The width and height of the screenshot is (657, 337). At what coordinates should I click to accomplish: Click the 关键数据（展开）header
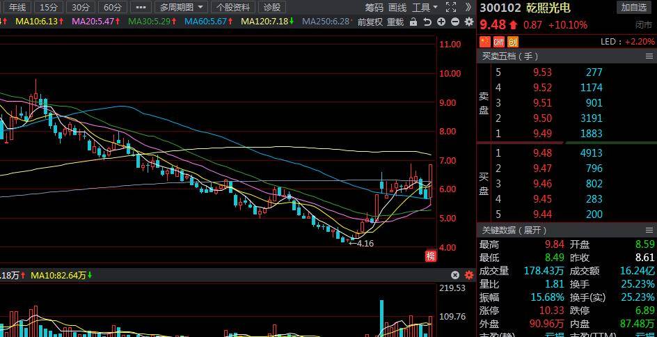[514, 230]
